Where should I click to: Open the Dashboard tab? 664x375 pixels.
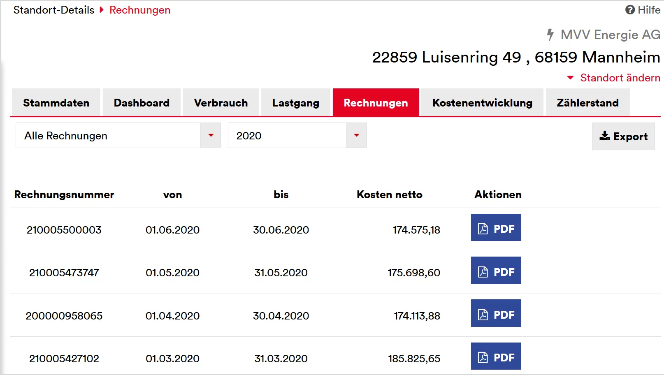point(142,102)
